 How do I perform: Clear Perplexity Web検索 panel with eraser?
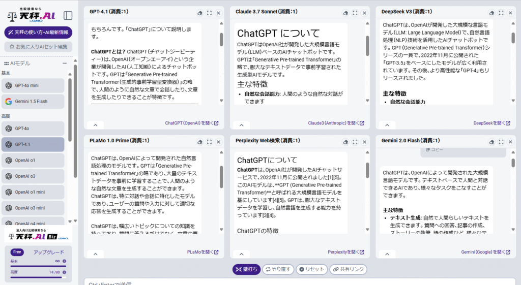point(345,142)
